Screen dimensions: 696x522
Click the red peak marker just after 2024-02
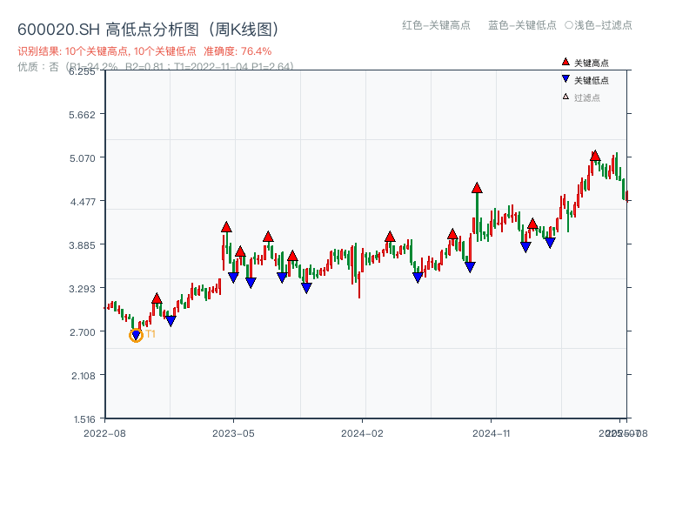[390, 237]
